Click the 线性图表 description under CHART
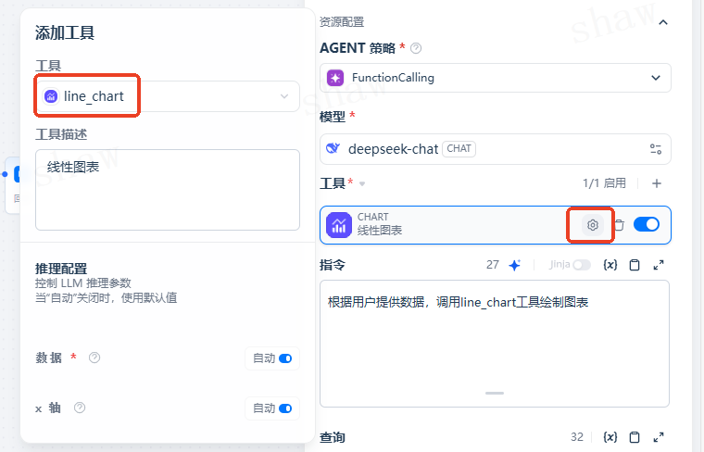 coord(380,231)
